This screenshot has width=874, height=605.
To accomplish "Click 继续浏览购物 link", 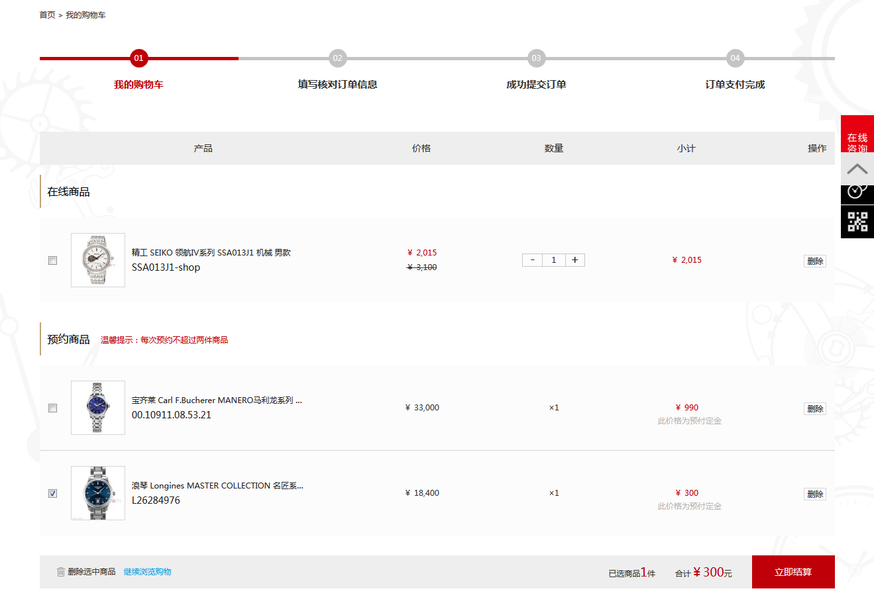I will point(147,572).
